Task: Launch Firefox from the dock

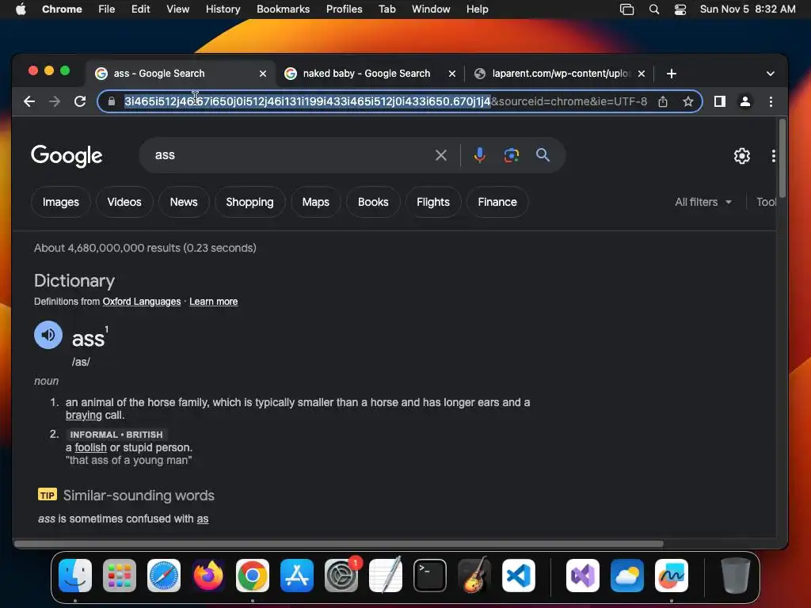Action: [x=208, y=576]
